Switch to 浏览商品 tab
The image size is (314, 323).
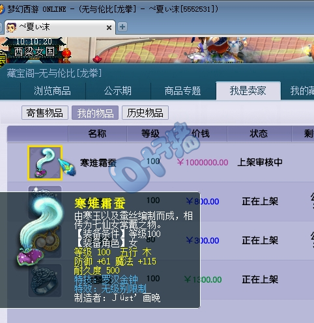coord(52,91)
